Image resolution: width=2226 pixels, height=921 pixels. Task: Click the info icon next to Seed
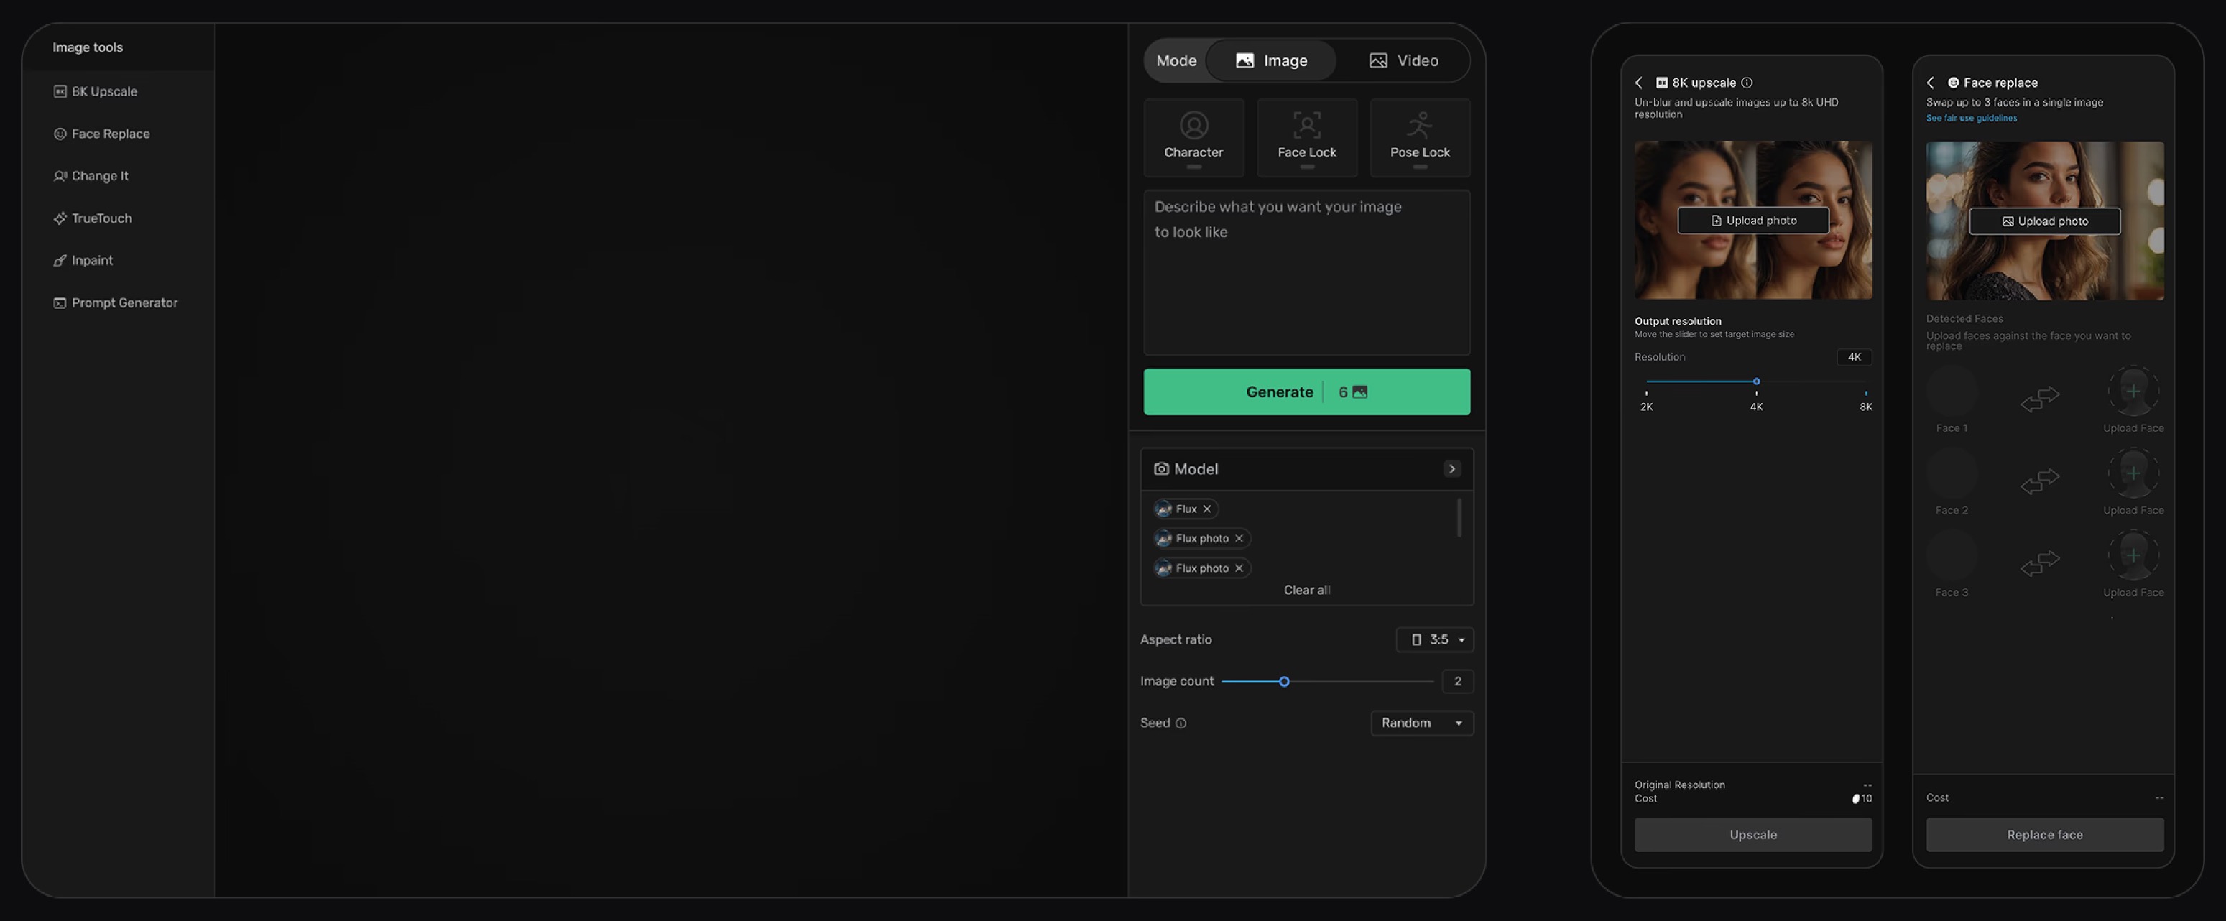pyautogui.click(x=1181, y=724)
